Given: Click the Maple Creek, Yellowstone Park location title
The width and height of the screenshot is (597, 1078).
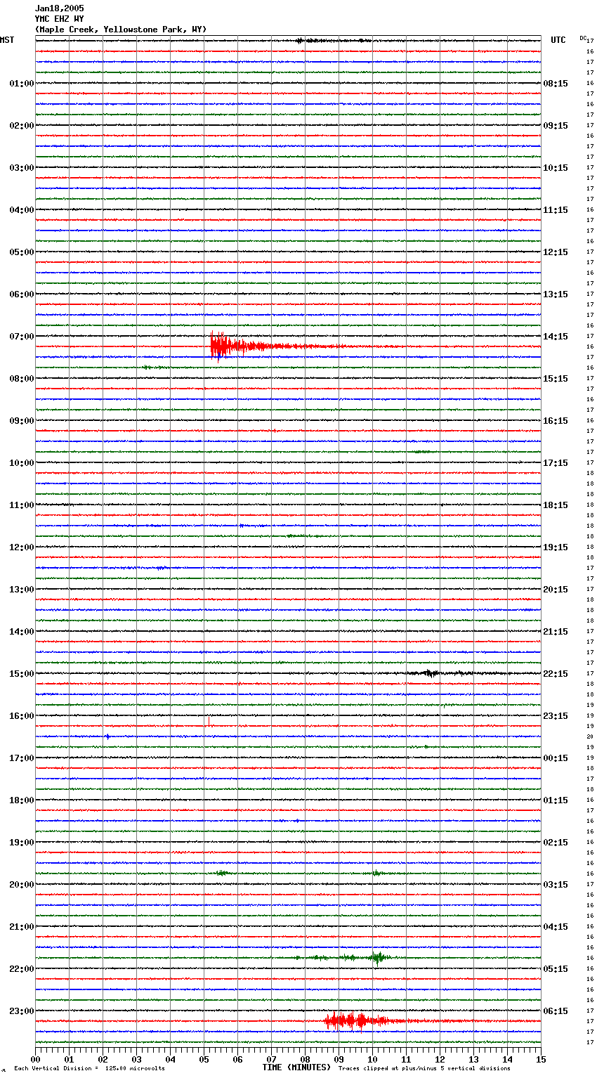Looking at the screenshot, I should coord(121,30).
